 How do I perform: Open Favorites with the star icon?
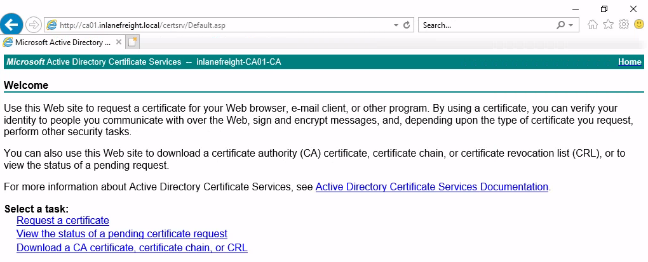(608, 25)
